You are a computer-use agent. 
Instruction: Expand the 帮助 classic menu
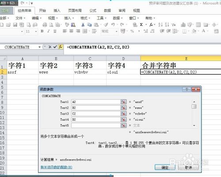[150, 18]
